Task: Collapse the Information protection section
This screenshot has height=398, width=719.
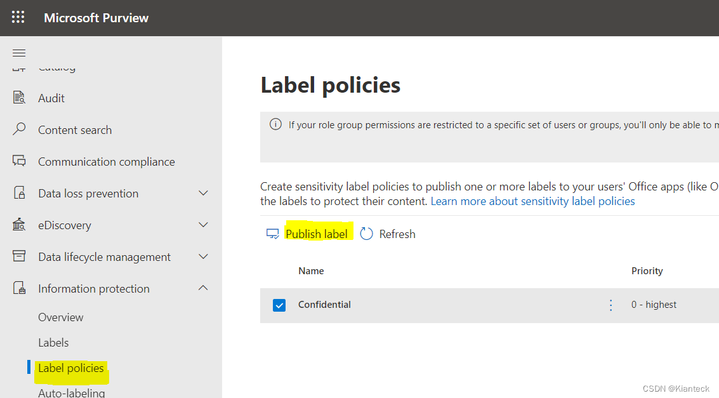Action: click(x=203, y=288)
